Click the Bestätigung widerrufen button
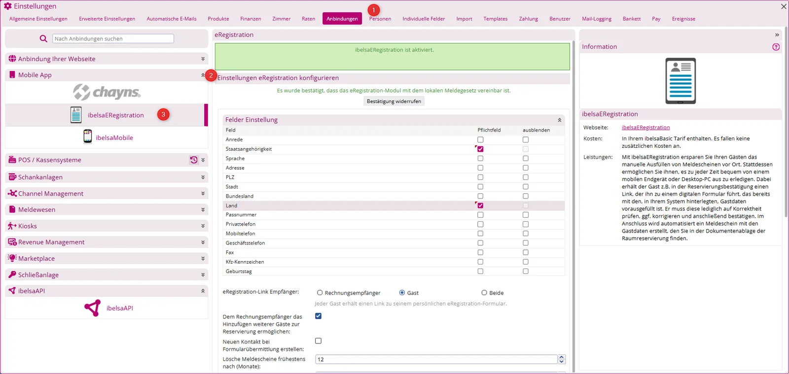This screenshot has height=374, width=789. (394, 101)
